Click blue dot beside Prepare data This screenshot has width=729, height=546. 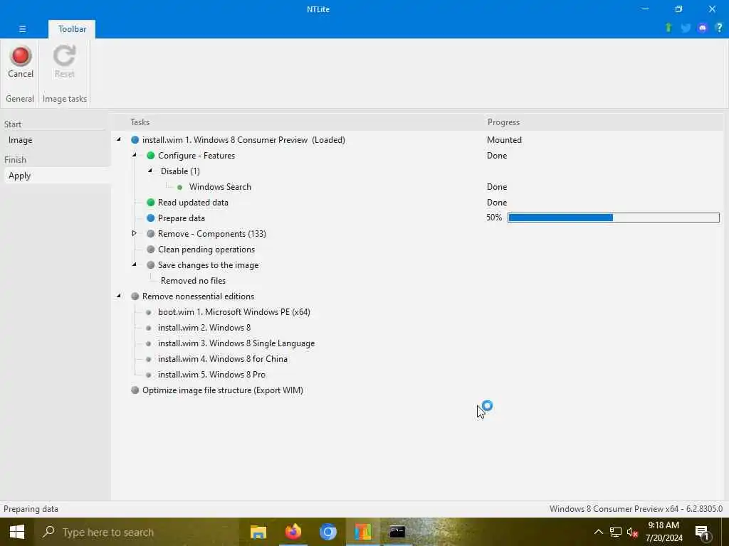click(x=151, y=218)
